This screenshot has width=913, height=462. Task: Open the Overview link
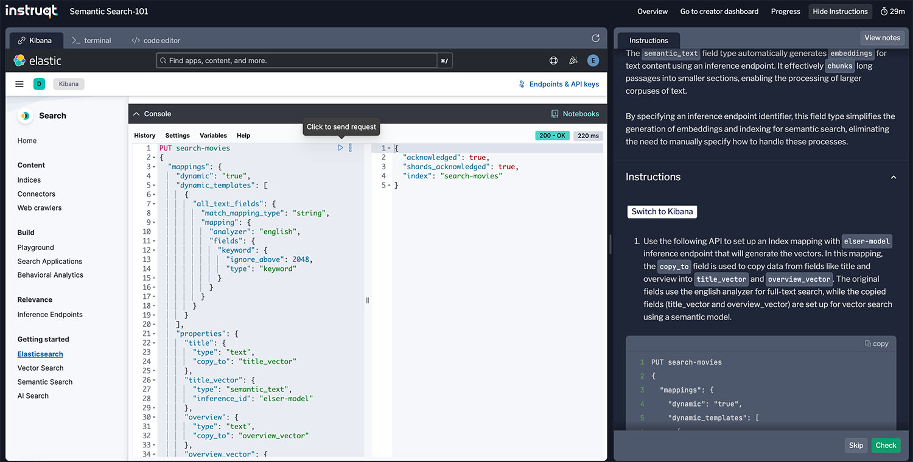pyautogui.click(x=652, y=11)
